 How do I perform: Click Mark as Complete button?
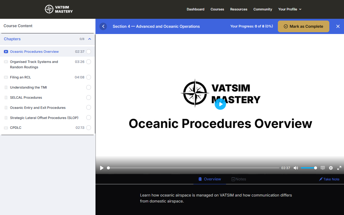303,27
